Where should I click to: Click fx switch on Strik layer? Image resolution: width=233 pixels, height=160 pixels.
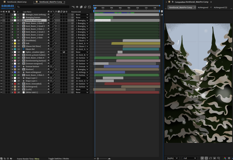[x=56, y=43]
